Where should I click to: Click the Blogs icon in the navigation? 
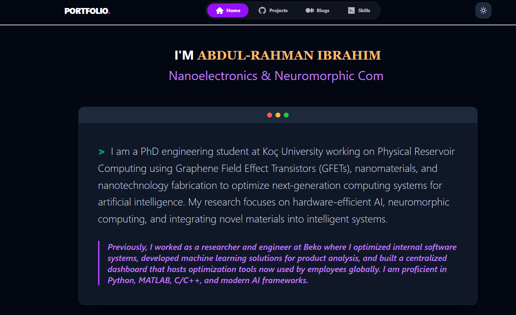309,10
